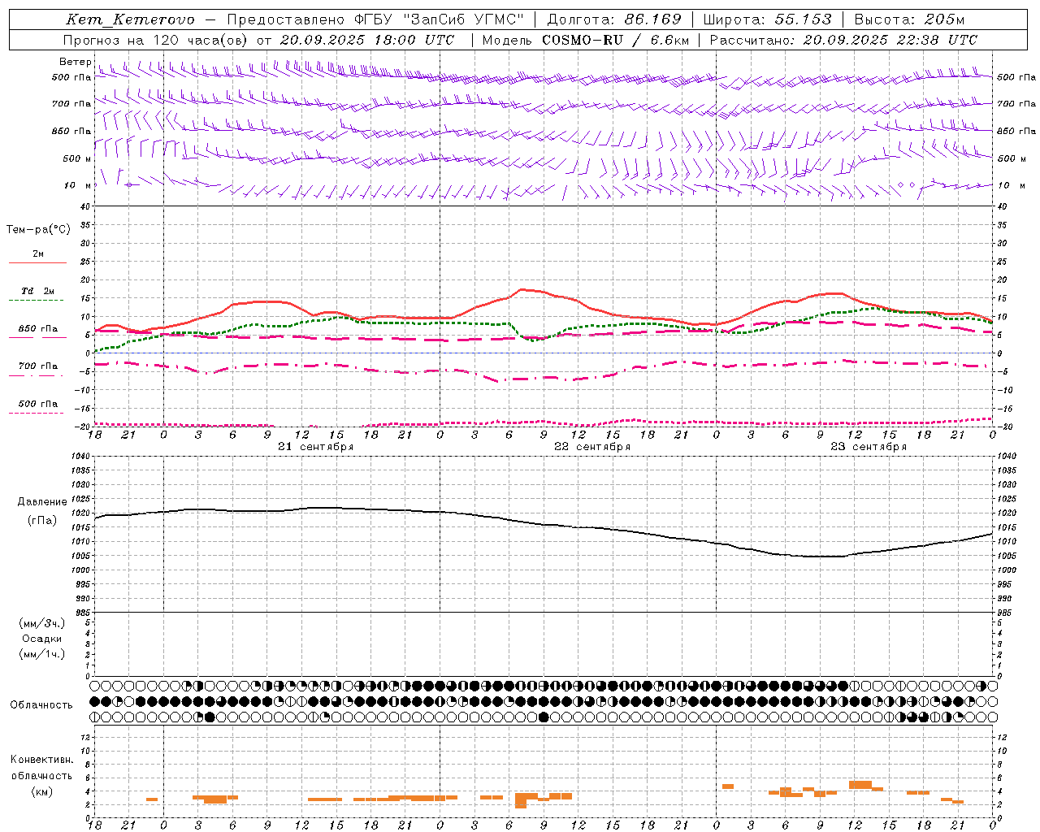Click the date label 22 сентября

tap(592, 447)
